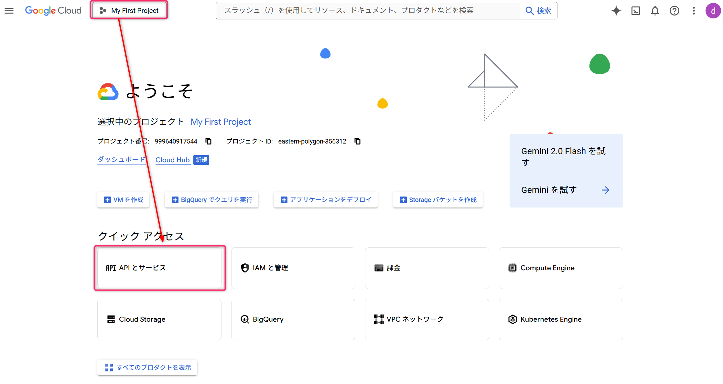Click the credit card icon on 課金
This screenshot has width=723, height=384.
(379, 268)
